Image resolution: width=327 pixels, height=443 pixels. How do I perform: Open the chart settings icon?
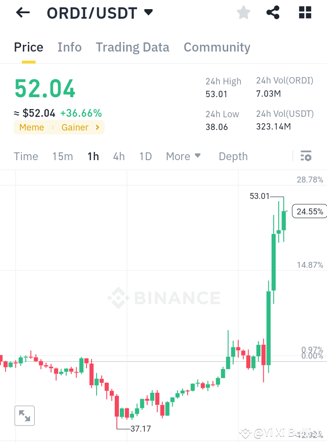coord(305,156)
